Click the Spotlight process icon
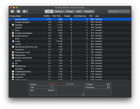Screen dimensions: 140x109 click(13, 25)
